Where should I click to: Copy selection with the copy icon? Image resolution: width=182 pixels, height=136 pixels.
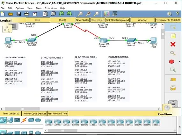pyautogui.click(x=45, y=14)
